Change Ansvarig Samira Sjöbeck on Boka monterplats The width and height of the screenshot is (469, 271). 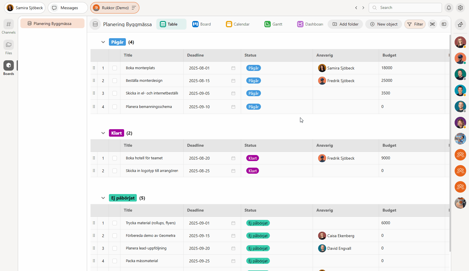click(x=336, y=68)
